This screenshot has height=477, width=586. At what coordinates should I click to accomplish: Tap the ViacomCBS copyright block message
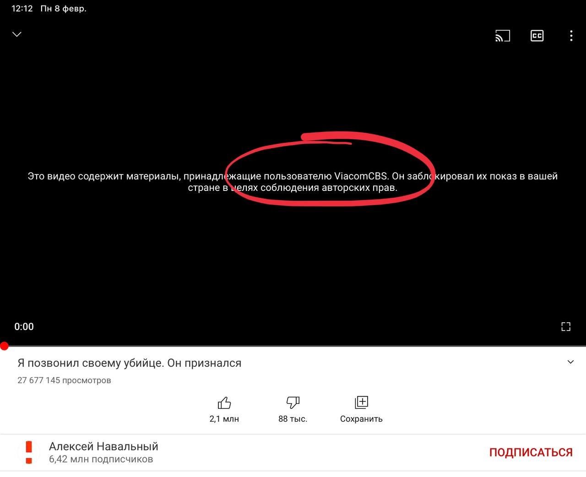(293, 182)
